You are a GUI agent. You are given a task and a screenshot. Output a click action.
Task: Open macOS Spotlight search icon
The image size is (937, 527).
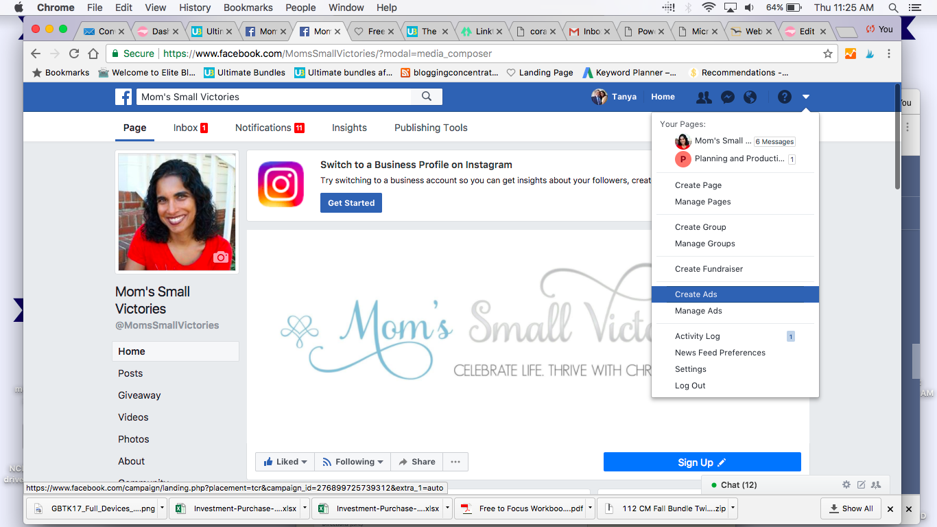pos(894,8)
